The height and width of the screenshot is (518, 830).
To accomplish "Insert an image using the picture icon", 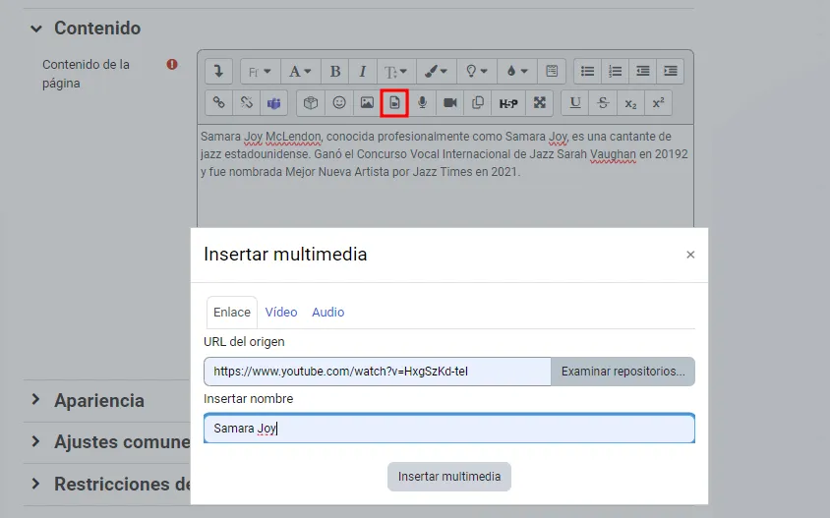I will point(367,102).
